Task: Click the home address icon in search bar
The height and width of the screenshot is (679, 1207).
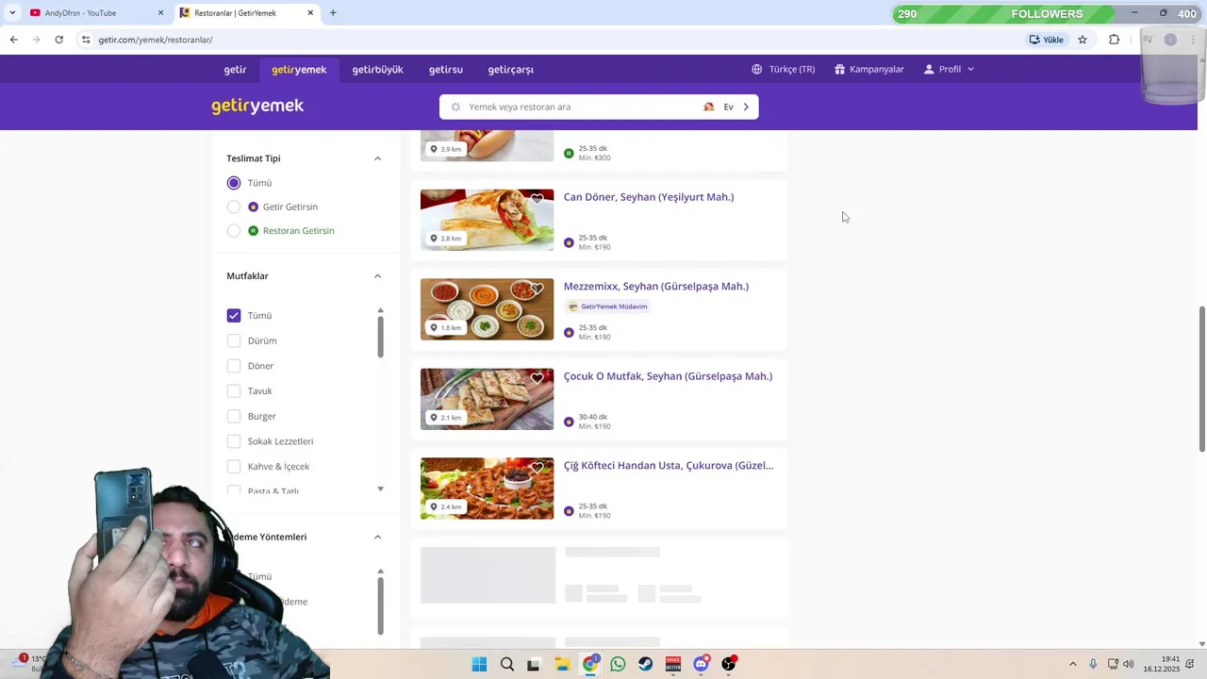Action: (x=709, y=107)
